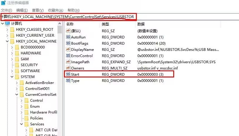This screenshot has height=136, width=239.
Task: Click the Hardware Profiles folder icon
Action: pos(27,112)
